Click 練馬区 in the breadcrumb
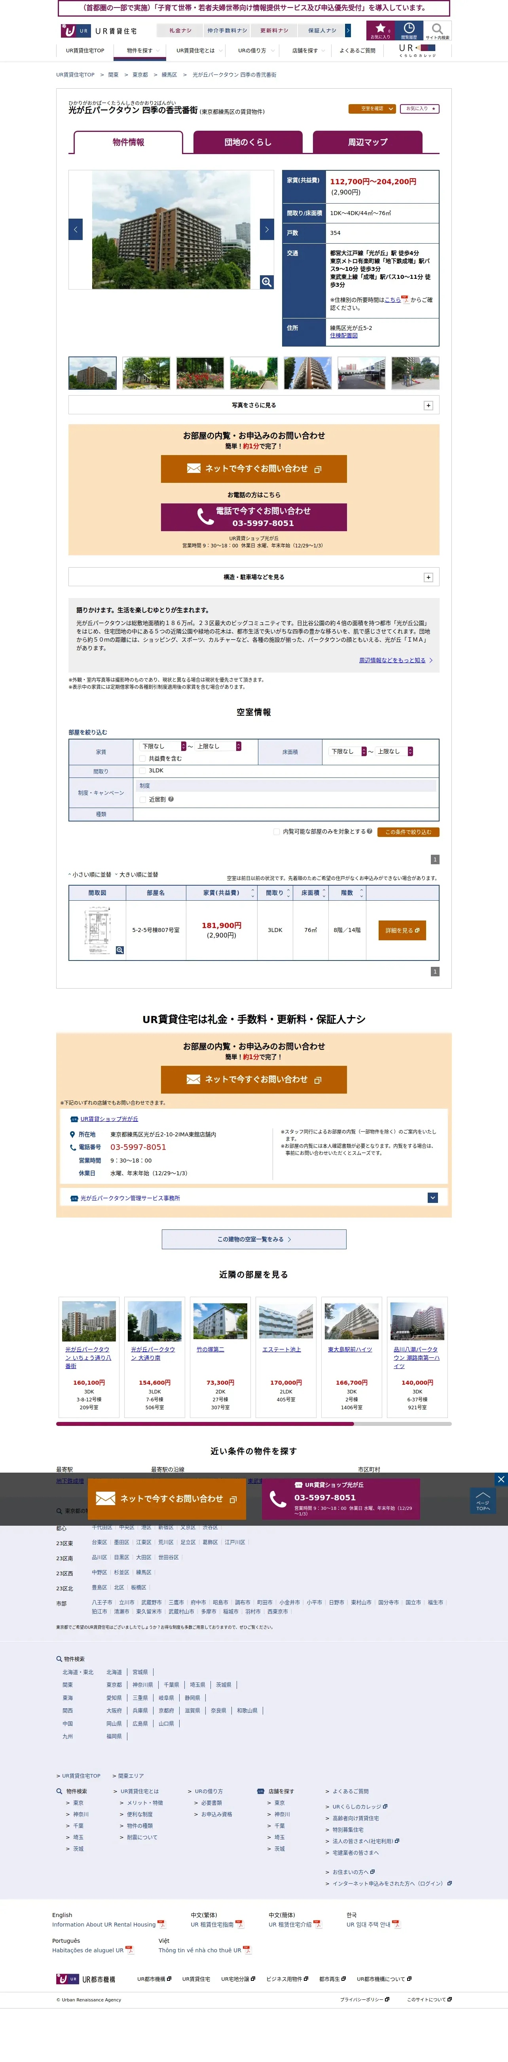Screen dimensions: 508x2062 click(x=169, y=74)
